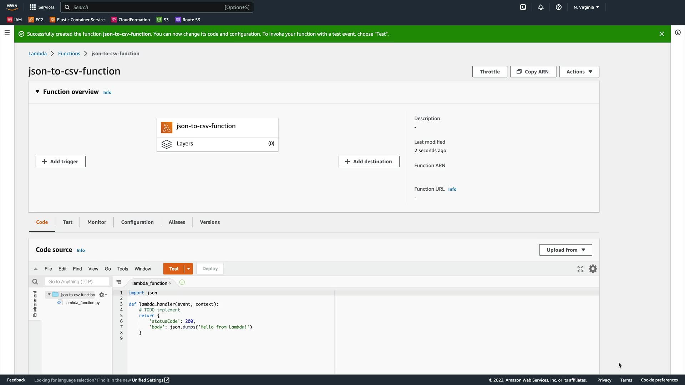Open the S3 shortcut in favorites bar

[163, 20]
